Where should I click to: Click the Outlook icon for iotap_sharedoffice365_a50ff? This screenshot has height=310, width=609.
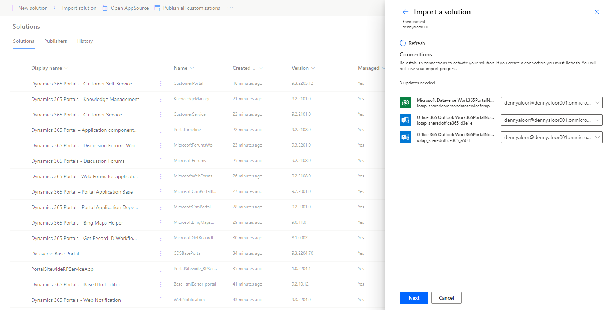click(x=405, y=137)
